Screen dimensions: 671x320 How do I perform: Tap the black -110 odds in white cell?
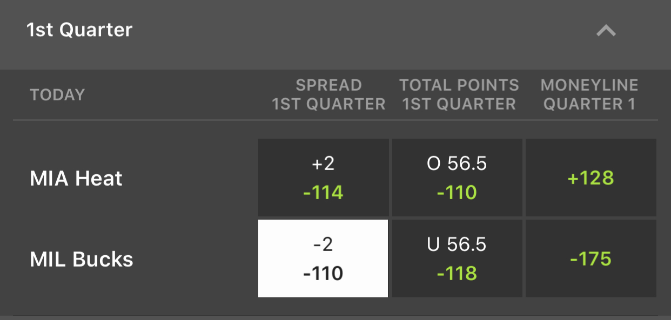pyautogui.click(x=323, y=273)
